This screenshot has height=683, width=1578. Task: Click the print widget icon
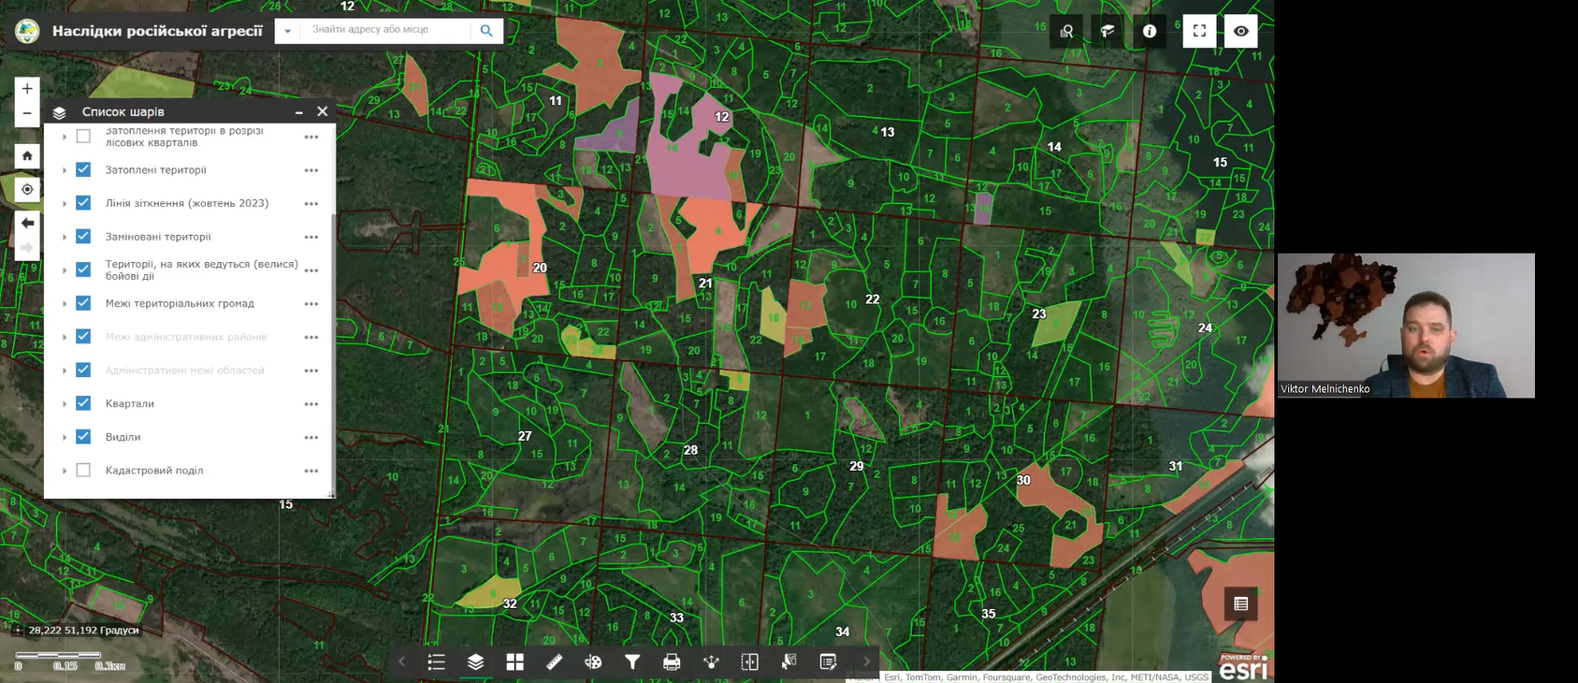[672, 662]
